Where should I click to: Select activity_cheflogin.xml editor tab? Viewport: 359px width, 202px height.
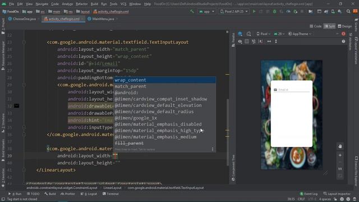click(63, 19)
